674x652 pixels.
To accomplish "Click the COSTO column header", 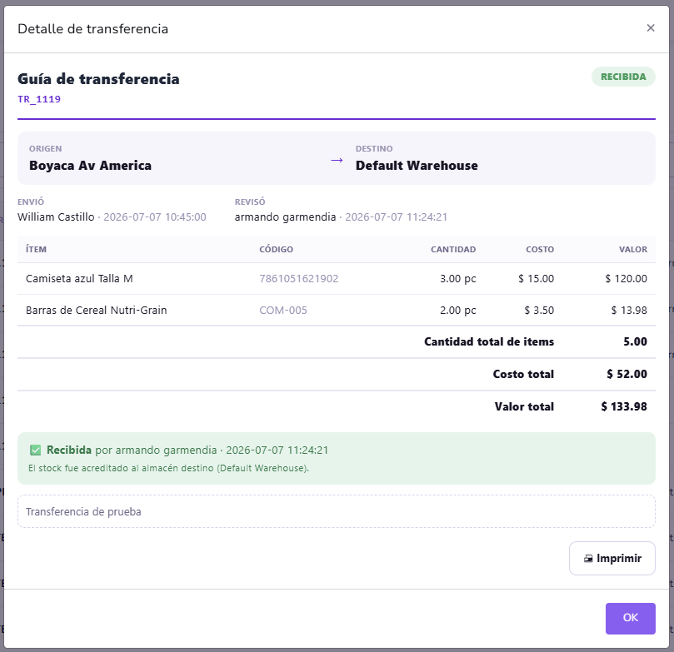I will pyautogui.click(x=540, y=249).
